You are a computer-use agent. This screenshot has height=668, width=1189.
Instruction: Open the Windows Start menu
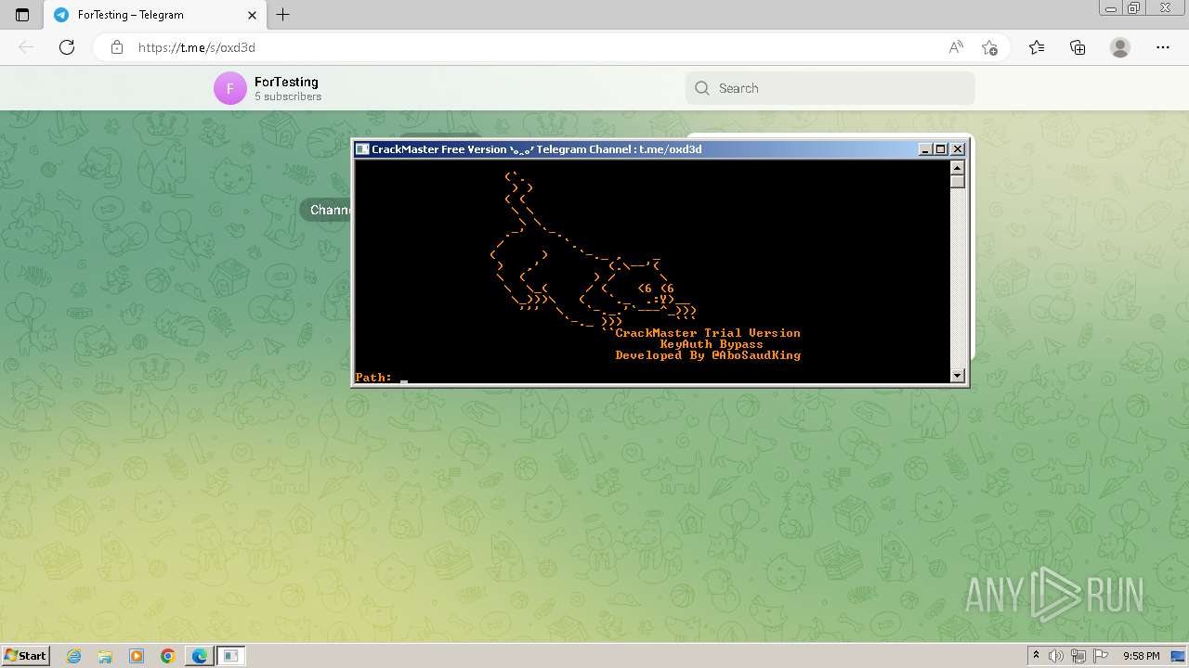26,656
